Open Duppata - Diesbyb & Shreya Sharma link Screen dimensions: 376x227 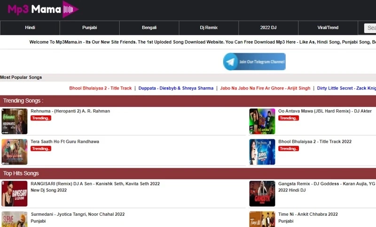(176, 88)
